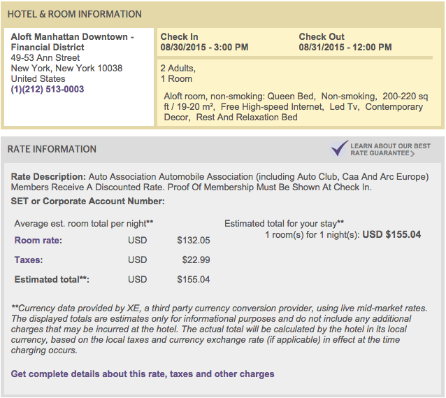Click check-out date 08/31/2015 - 12:00 PM
Viewport: 446px width, 398px height.
pyautogui.click(x=345, y=48)
